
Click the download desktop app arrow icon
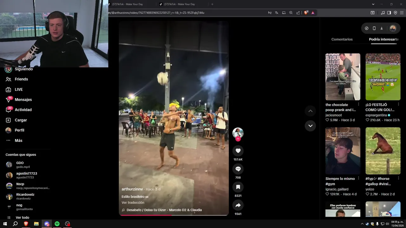click(382, 28)
